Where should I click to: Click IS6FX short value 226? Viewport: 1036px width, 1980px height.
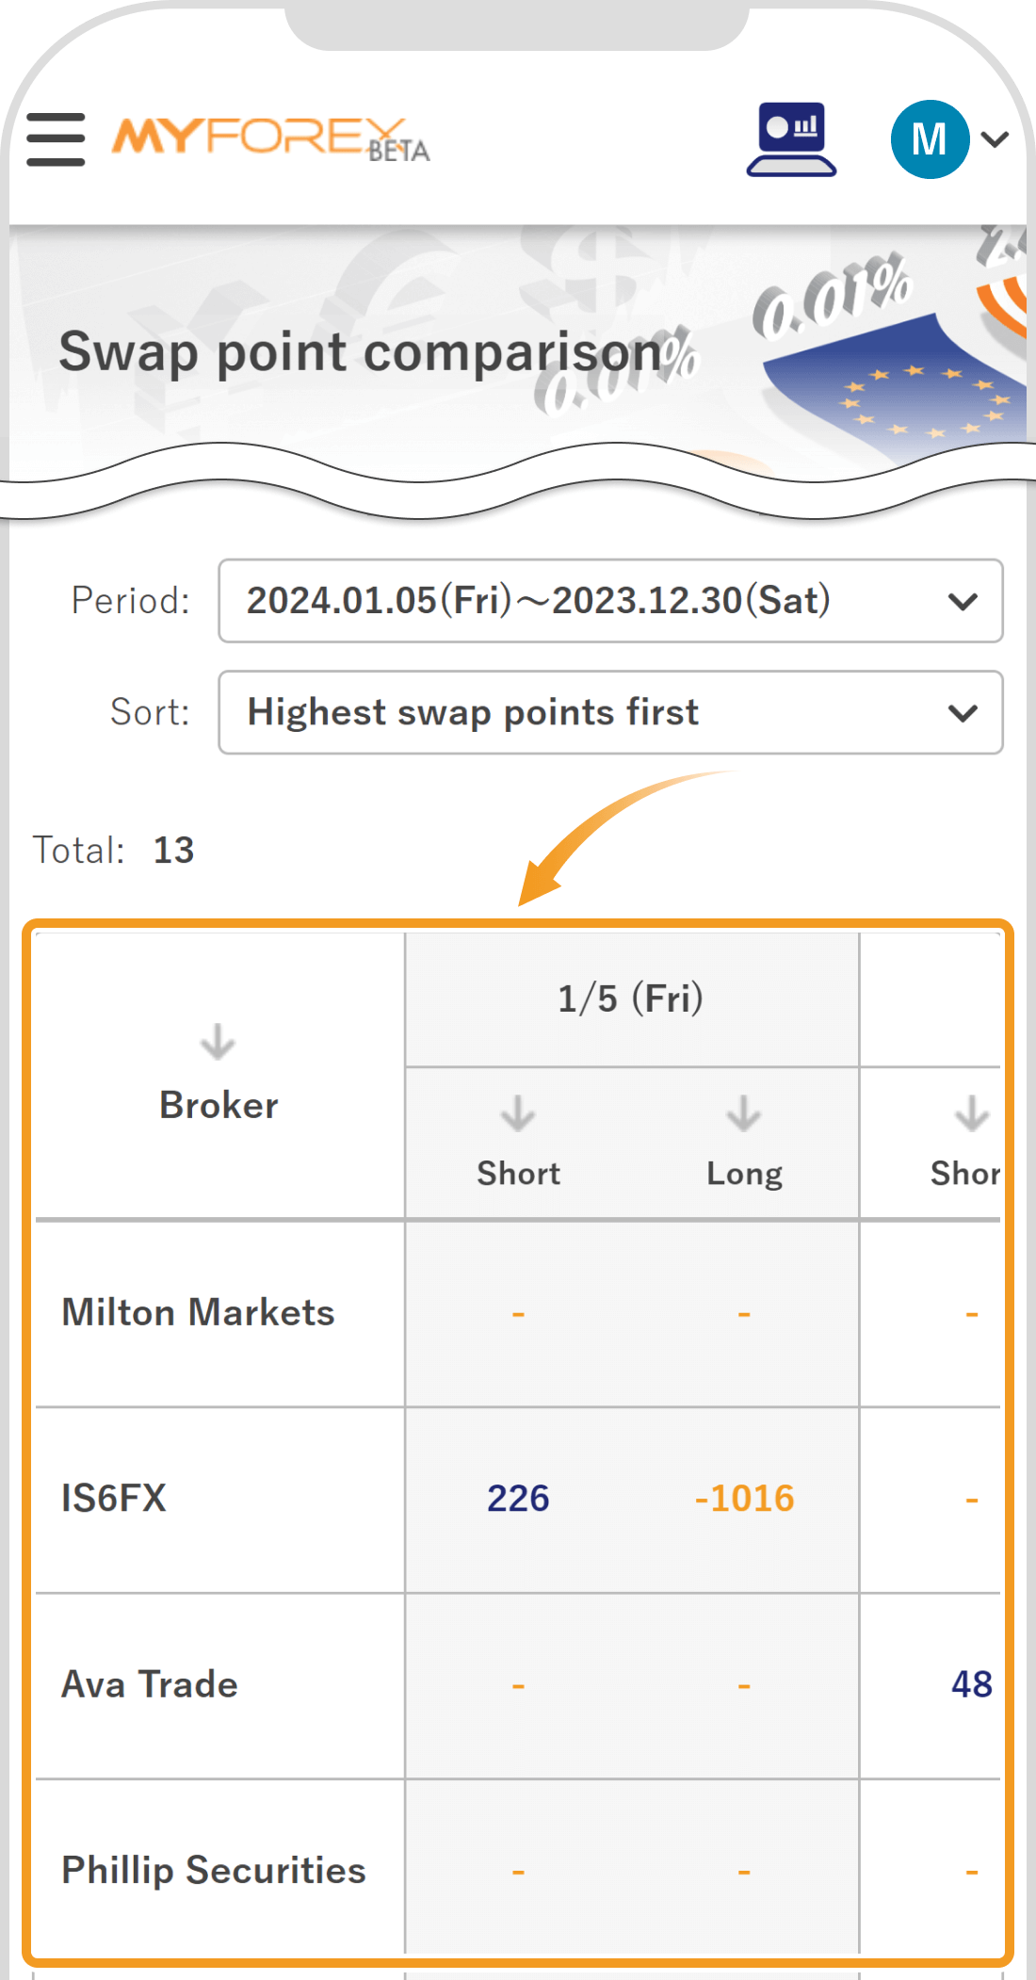tap(518, 1499)
